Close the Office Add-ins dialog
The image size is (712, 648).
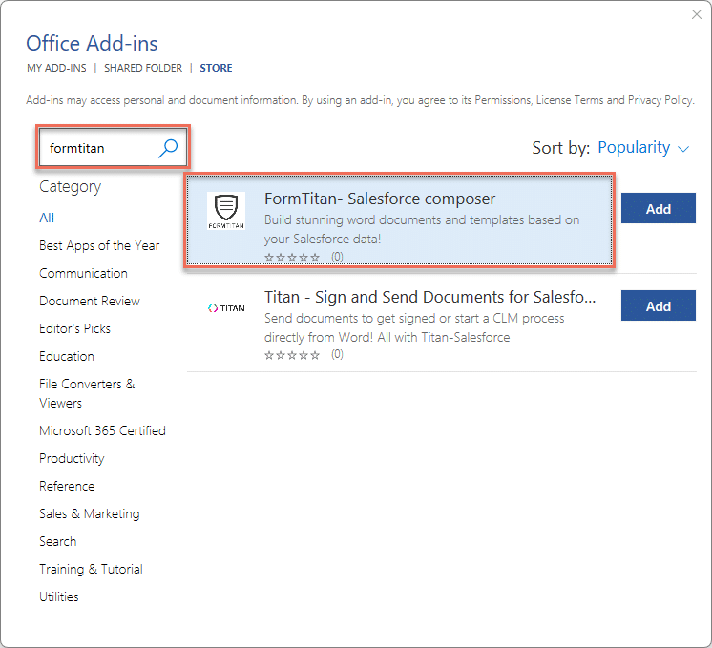[696, 14]
